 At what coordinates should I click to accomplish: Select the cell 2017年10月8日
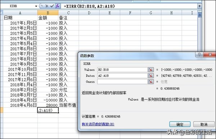pyautogui.click(x=20, y=69)
